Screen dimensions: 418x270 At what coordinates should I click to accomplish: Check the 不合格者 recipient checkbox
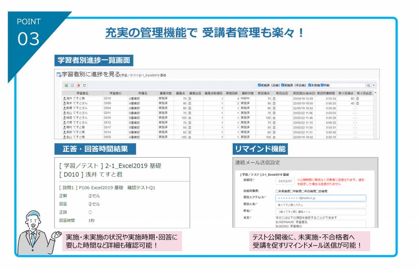pyautogui.click(x=303, y=191)
